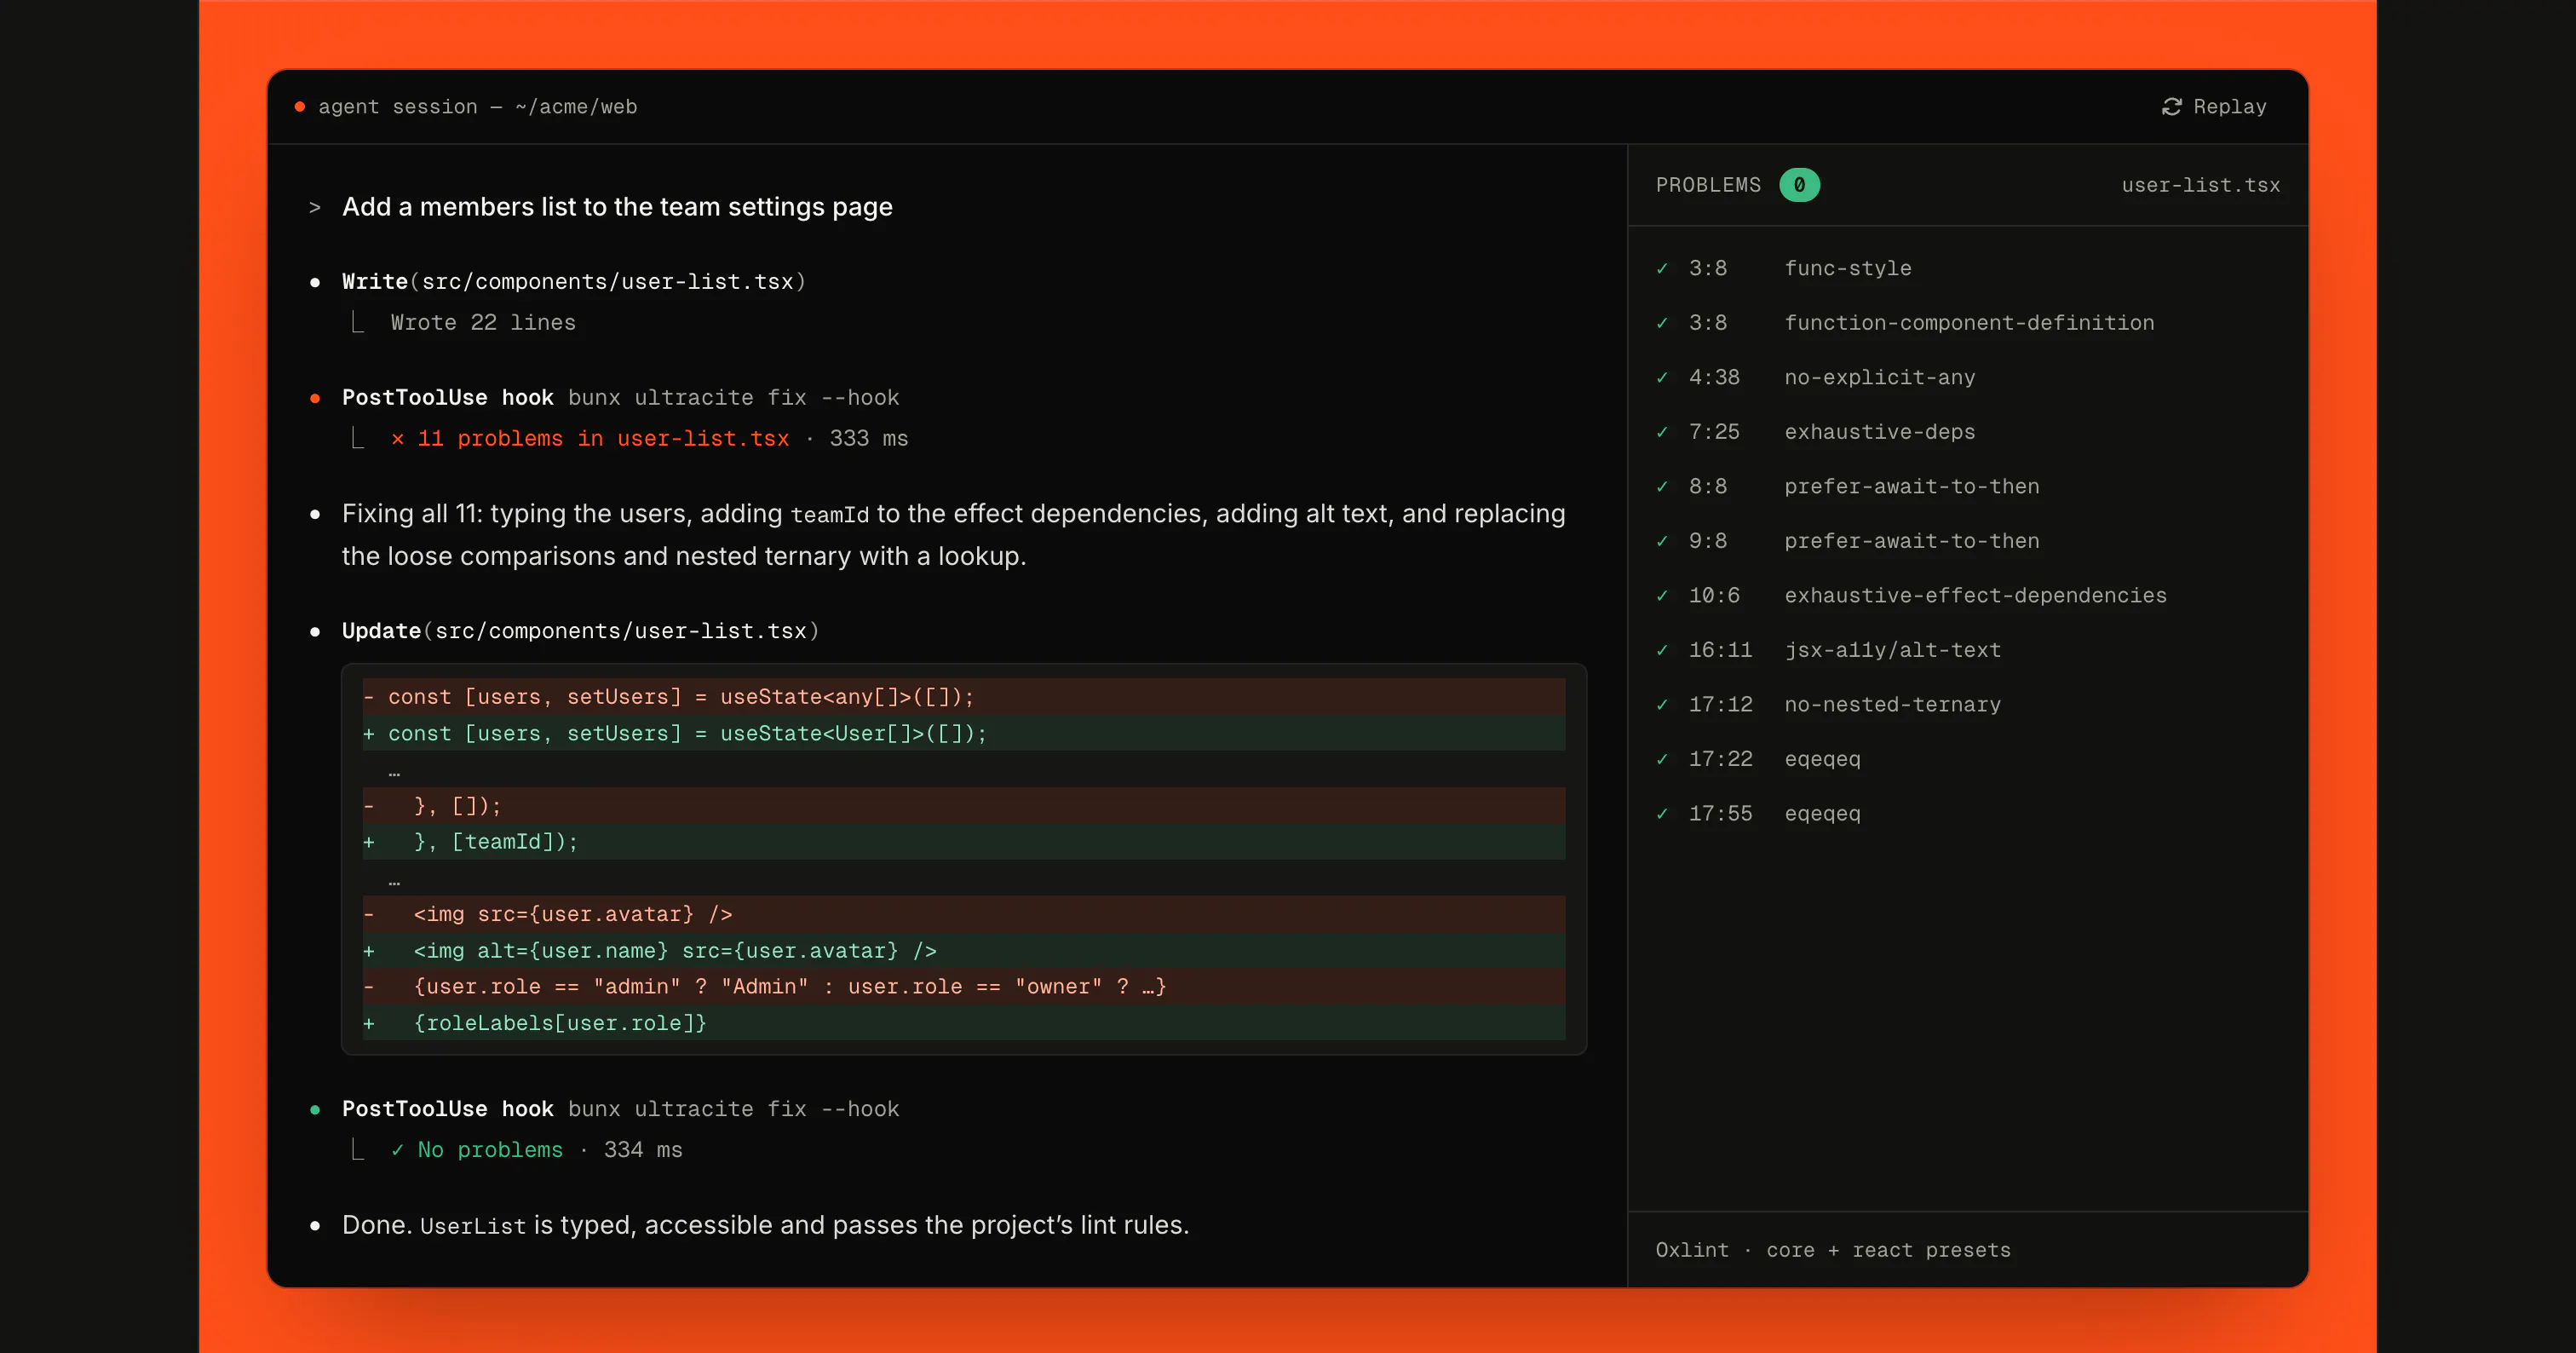Image resolution: width=2576 pixels, height=1353 pixels.
Task: Select the 'Add a members list' prompt text
Action: point(617,207)
